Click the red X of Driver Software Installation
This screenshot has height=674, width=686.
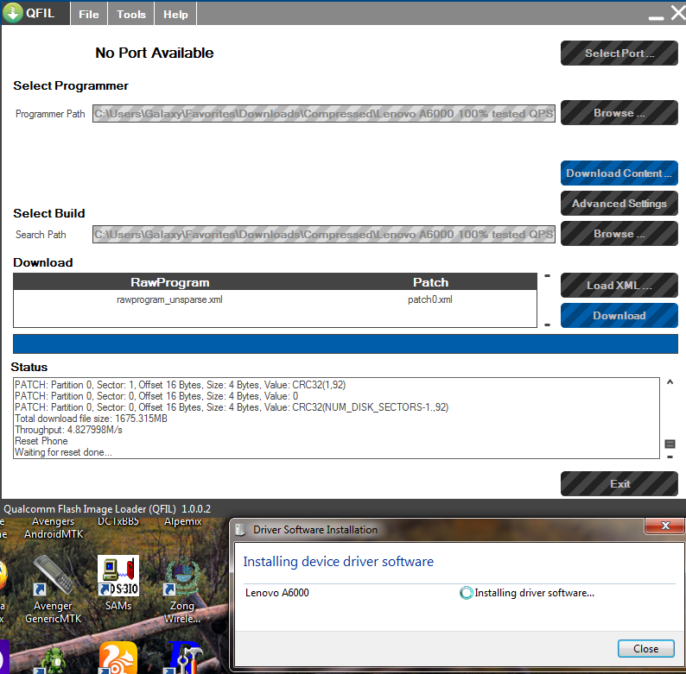point(665,526)
